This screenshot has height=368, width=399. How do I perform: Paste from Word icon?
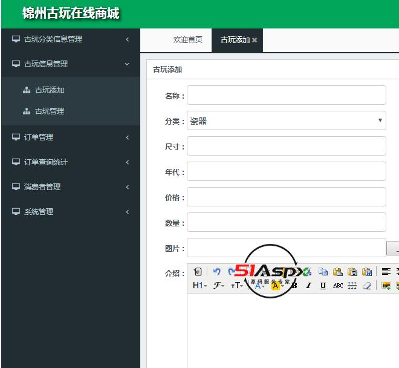point(367,272)
